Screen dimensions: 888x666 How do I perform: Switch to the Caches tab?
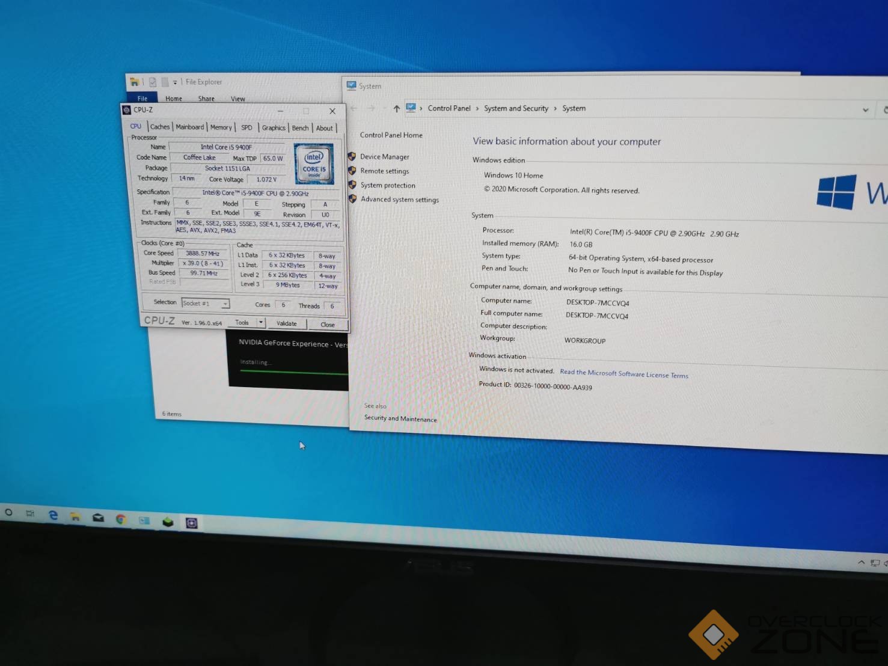click(x=160, y=127)
